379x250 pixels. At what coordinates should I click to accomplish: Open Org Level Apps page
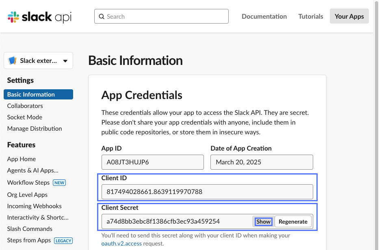click(x=27, y=195)
